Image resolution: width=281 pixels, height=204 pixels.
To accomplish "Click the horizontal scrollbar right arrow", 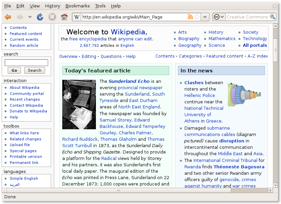I will (x=271, y=190).
